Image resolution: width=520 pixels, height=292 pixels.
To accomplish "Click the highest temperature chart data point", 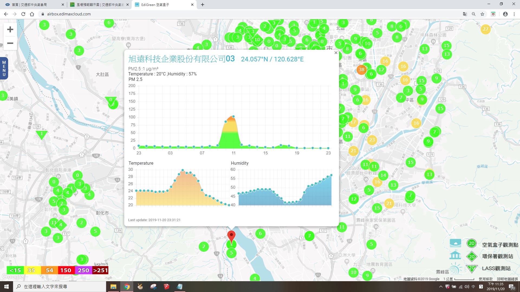I will [x=183, y=170].
